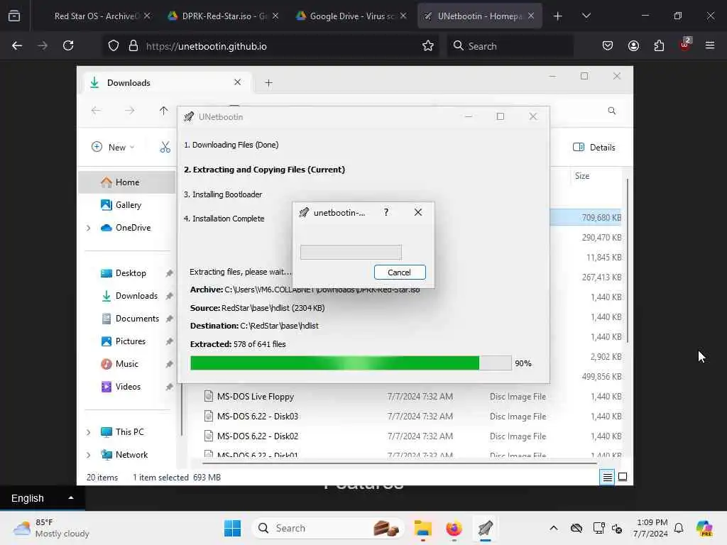
Task: Expand the English language selector
Action: point(42,498)
